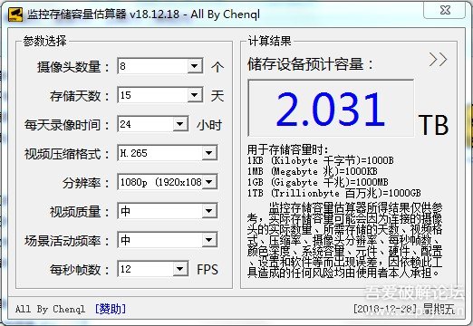Open the 视频压缩格式 dropdown arrow

click(x=209, y=153)
